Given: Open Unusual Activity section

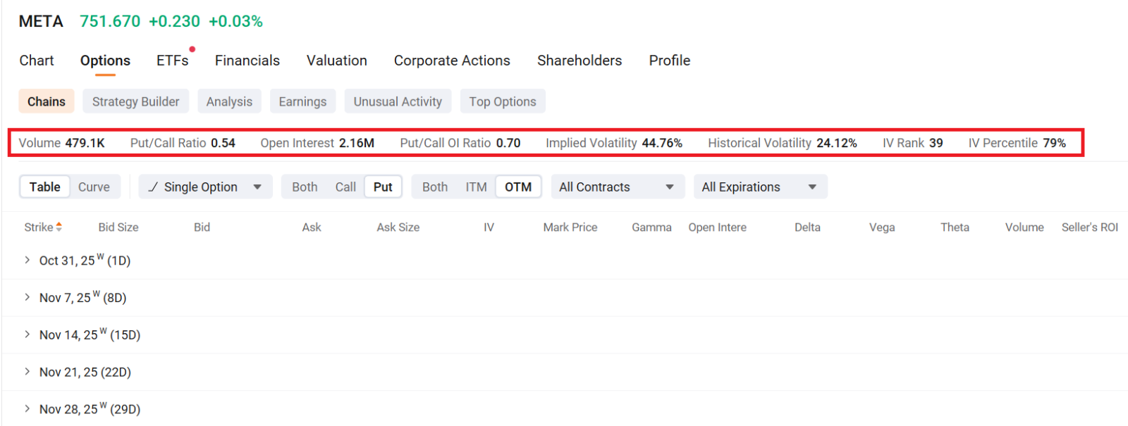Looking at the screenshot, I should click(398, 101).
